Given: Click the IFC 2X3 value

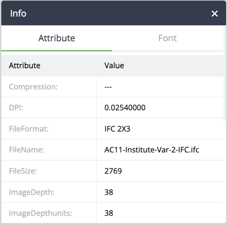Looking at the screenshot, I should coord(117,129).
